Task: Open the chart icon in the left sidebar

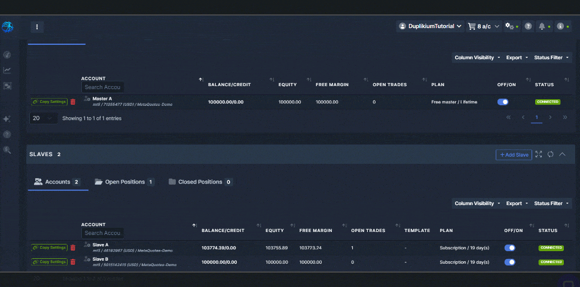Action: coord(7,70)
